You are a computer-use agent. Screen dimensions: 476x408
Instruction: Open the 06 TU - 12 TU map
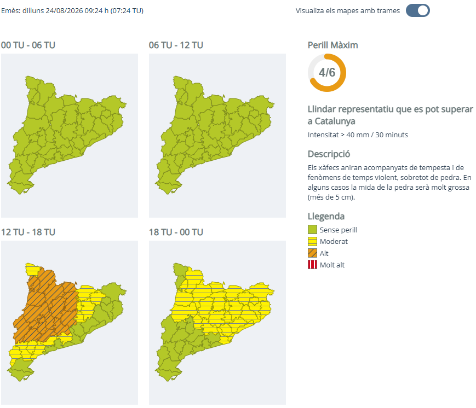(217, 136)
